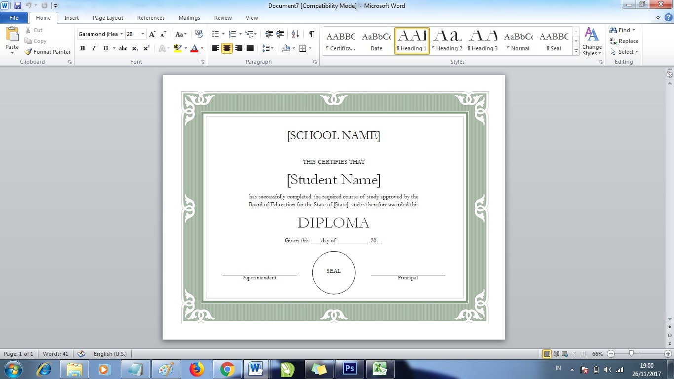Toggle bold formatting
Screen dimensions: 674x379
coord(82,48)
